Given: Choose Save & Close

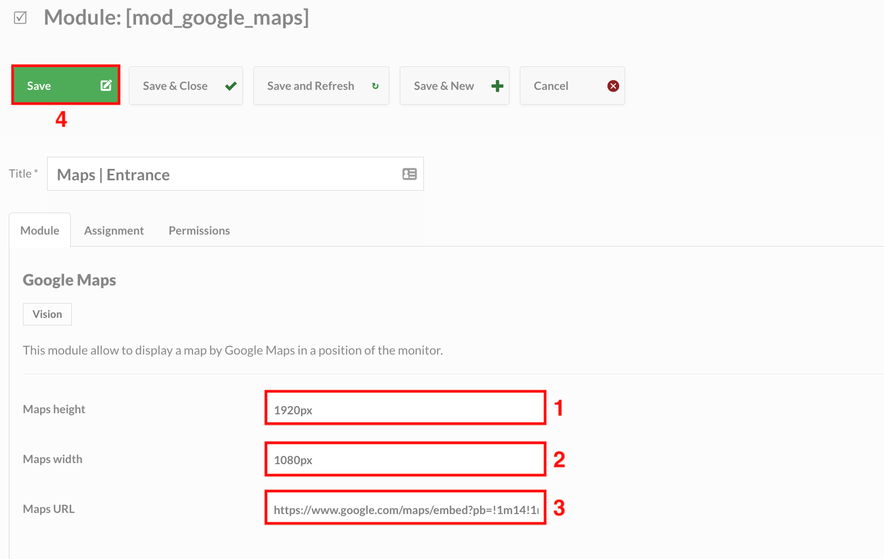Looking at the screenshot, I should click(x=185, y=85).
